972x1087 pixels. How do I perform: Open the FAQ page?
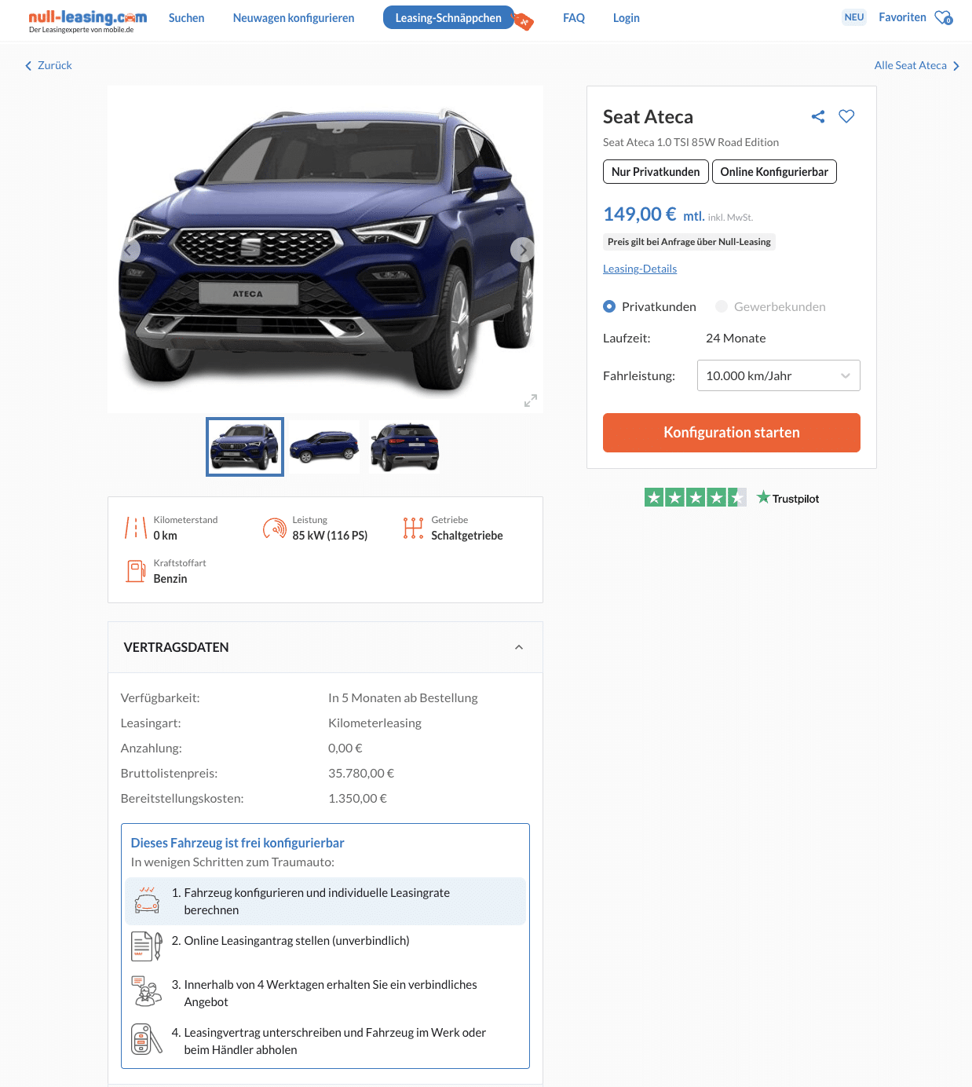(x=574, y=18)
